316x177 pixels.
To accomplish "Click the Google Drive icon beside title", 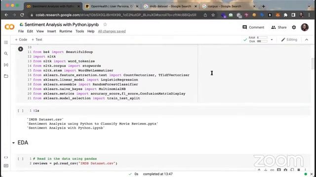I will (21, 25).
